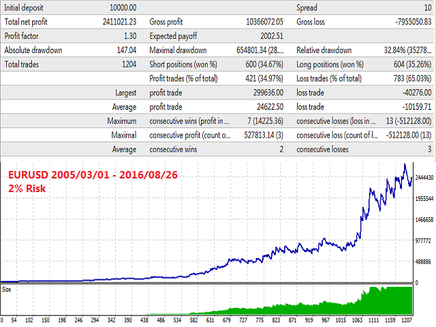Select Short positions value 600 (34.67%)

(x=264, y=64)
